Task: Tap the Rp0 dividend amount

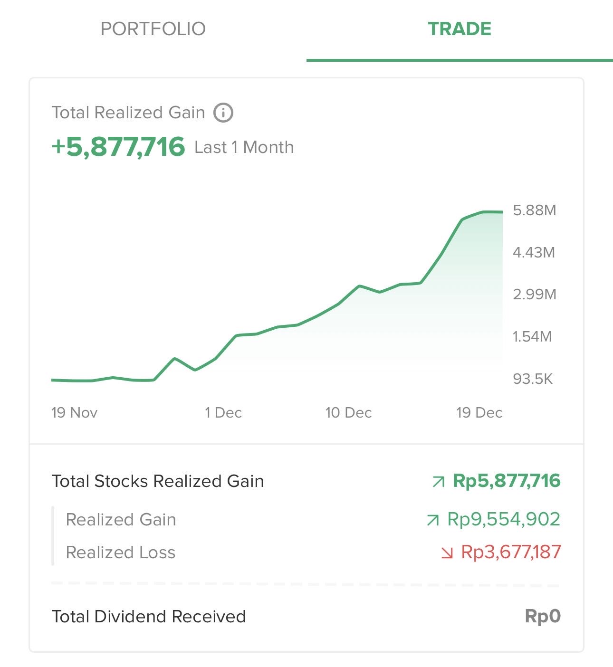Action: click(x=543, y=617)
